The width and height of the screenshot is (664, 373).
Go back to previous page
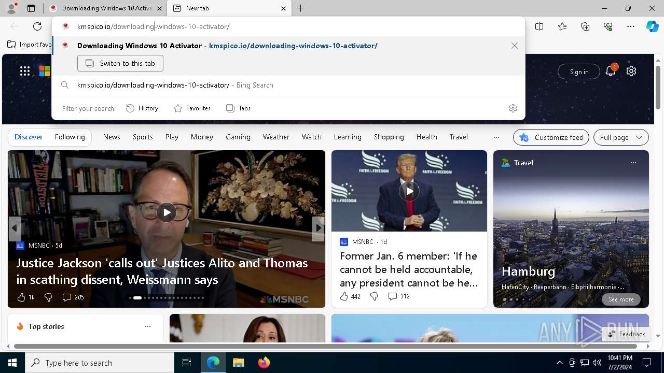[15, 26]
